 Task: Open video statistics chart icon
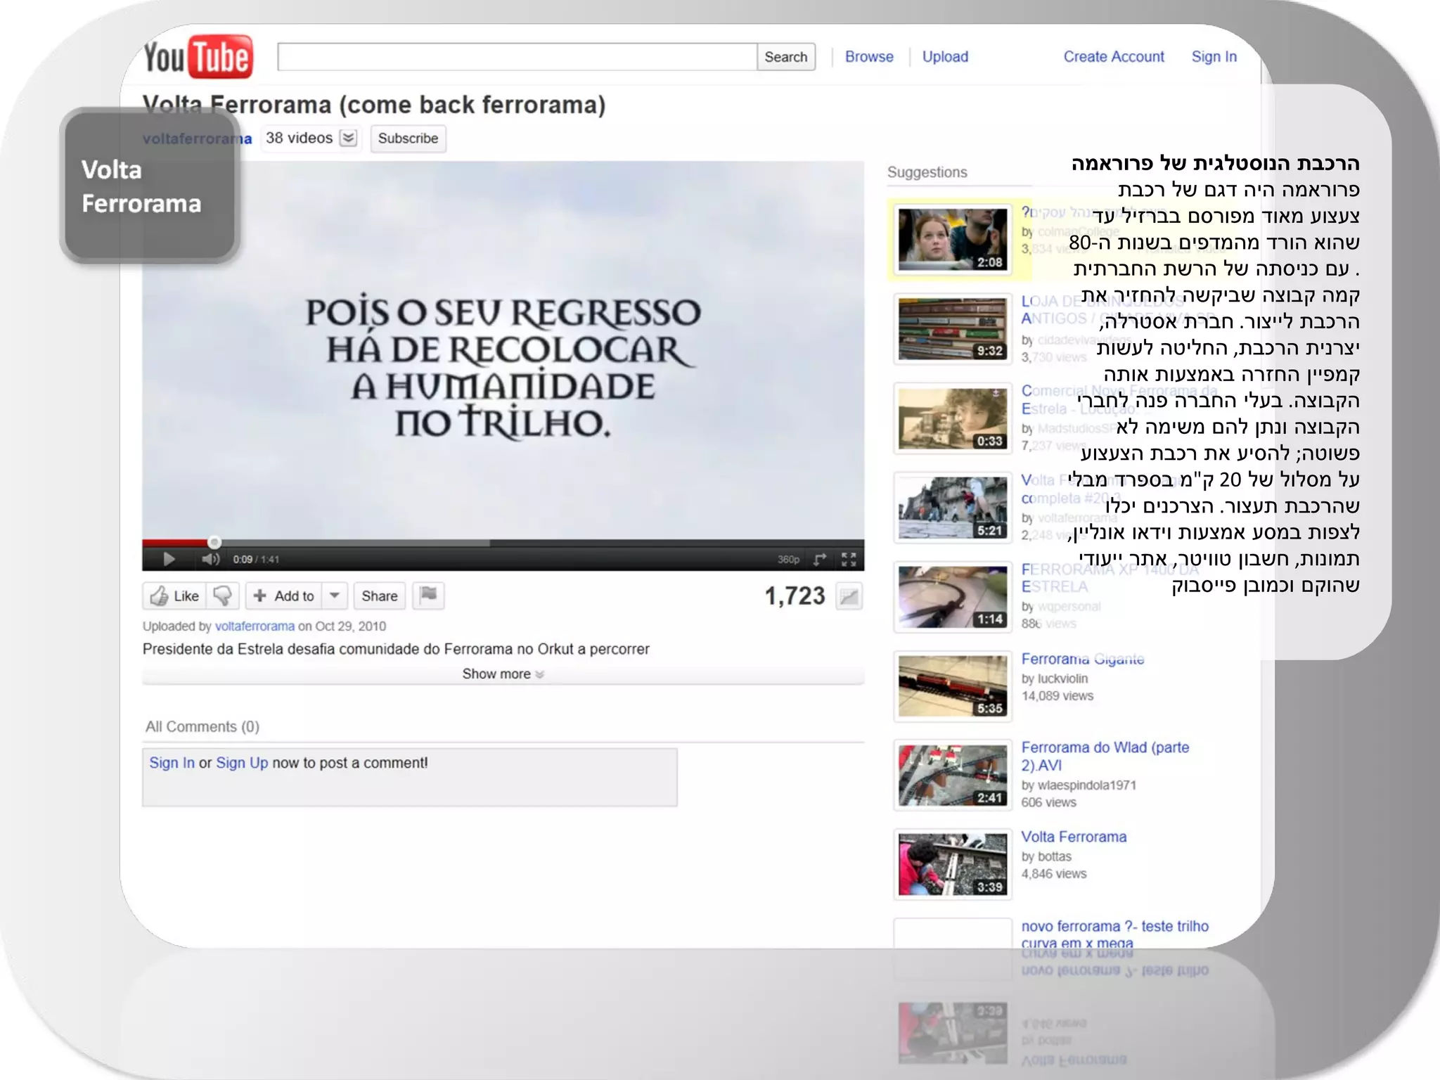[849, 596]
